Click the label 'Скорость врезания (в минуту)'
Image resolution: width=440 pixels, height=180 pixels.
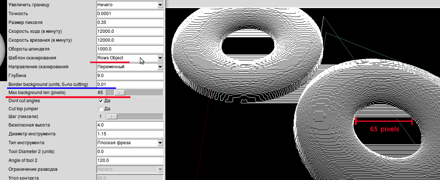[40, 40]
